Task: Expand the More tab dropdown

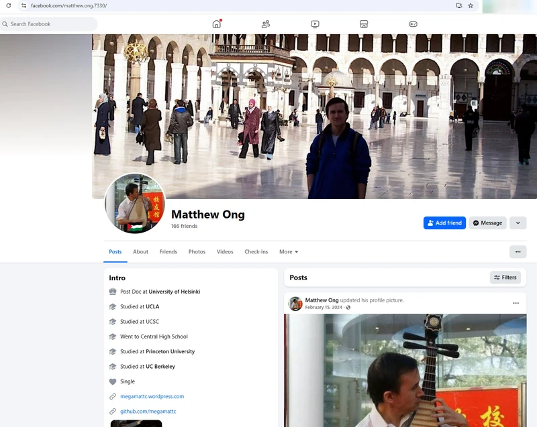Action: tap(289, 252)
